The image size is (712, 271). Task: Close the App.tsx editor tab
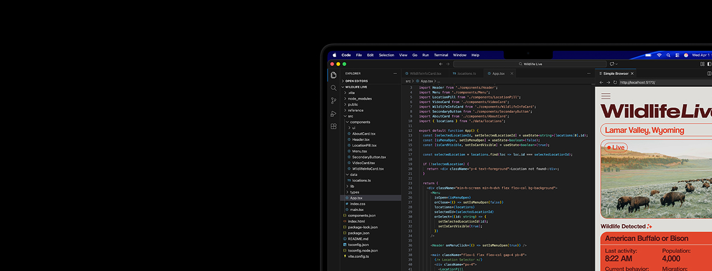512,73
